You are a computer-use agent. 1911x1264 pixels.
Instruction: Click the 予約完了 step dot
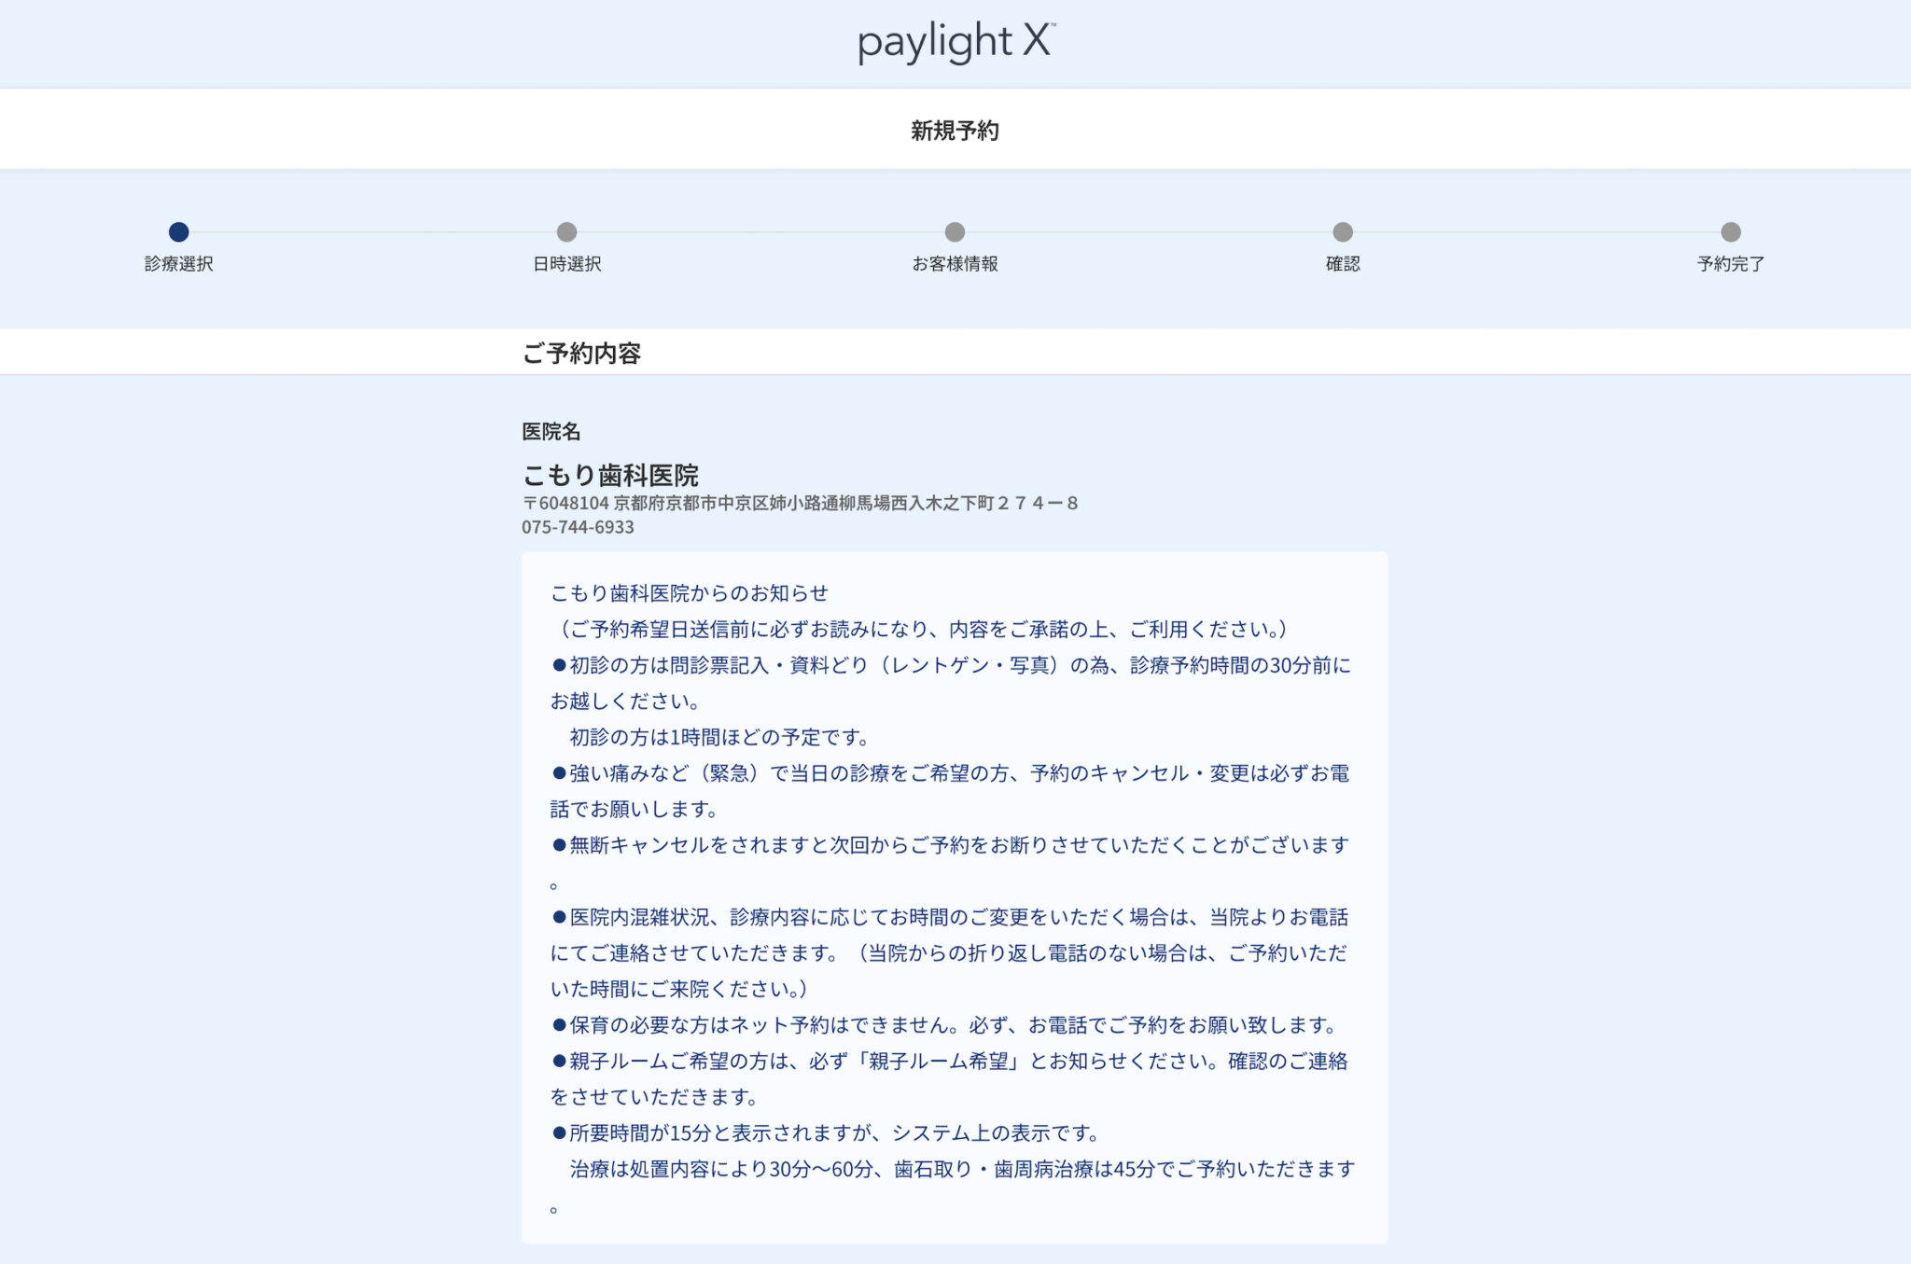coord(1731,231)
